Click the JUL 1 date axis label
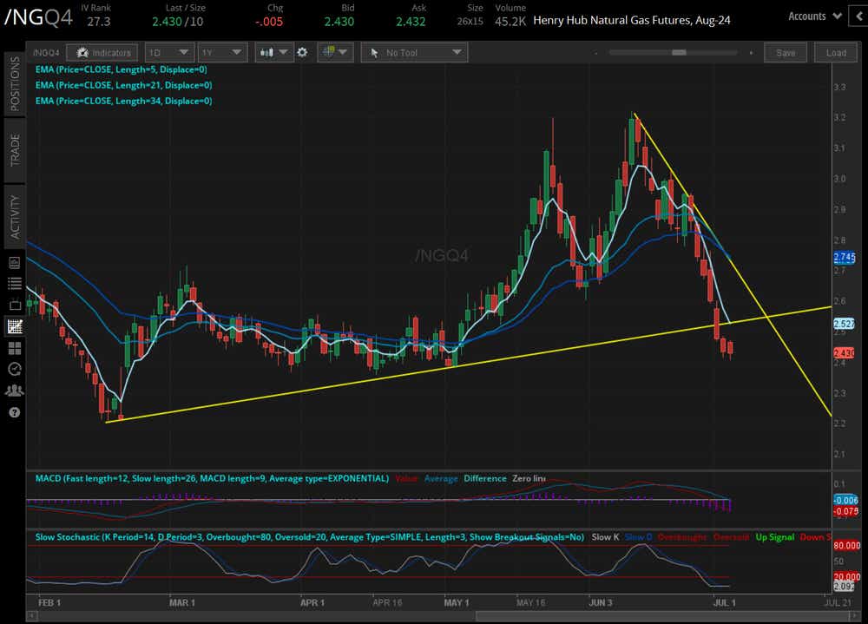Screen dimensions: 868x624 [725, 603]
